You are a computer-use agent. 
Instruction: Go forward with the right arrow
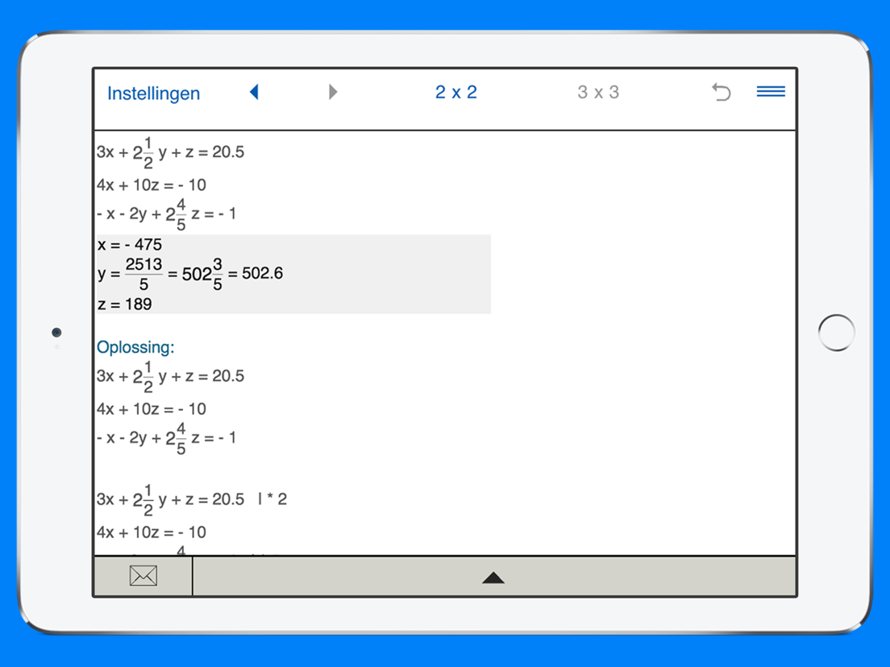tap(333, 92)
